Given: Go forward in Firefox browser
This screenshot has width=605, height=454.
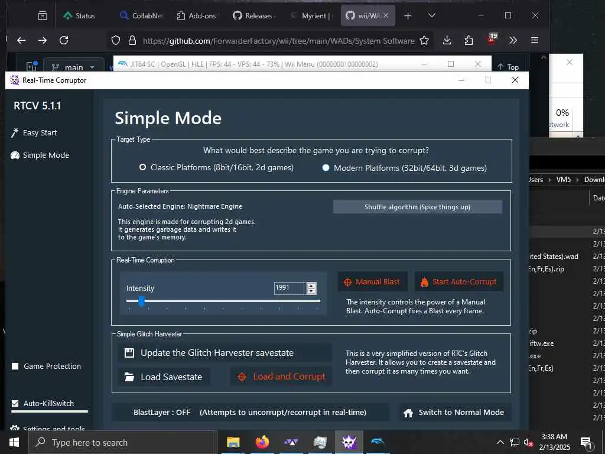Looking at the screenshot, I should pos(43,40).
